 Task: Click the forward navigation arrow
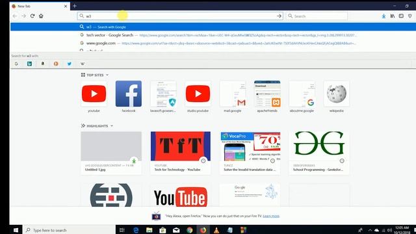[24, 16]
